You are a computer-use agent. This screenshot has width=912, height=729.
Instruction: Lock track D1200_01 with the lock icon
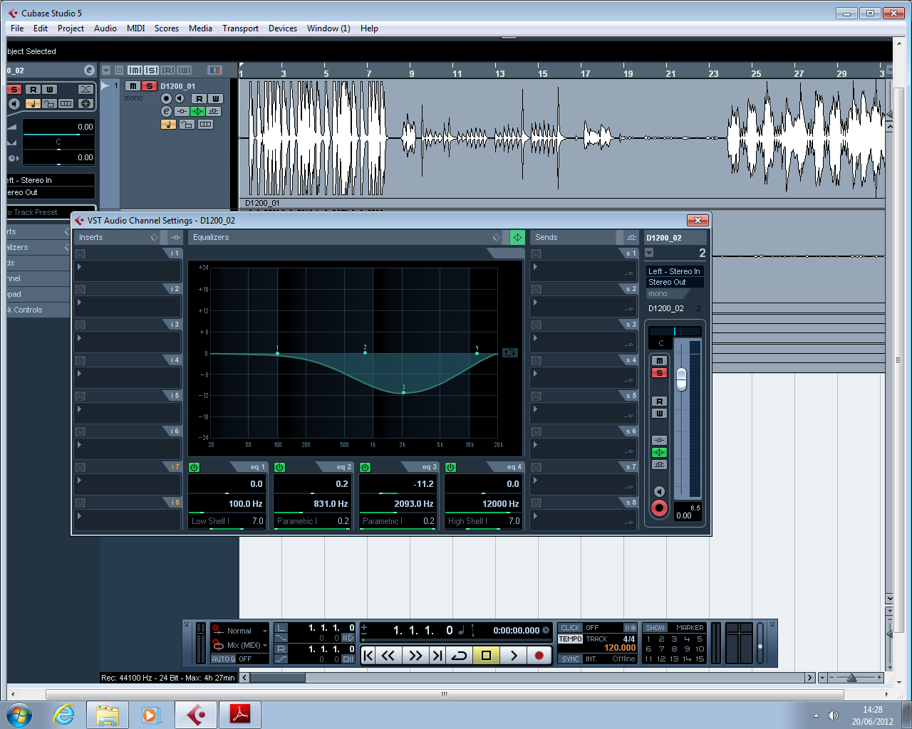[187, 124]
